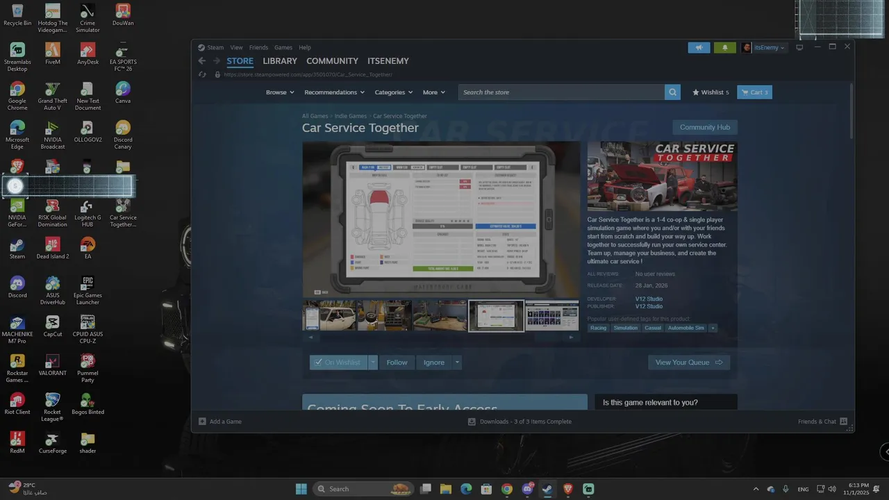Open the Help menu

click(x=305, y=48)
